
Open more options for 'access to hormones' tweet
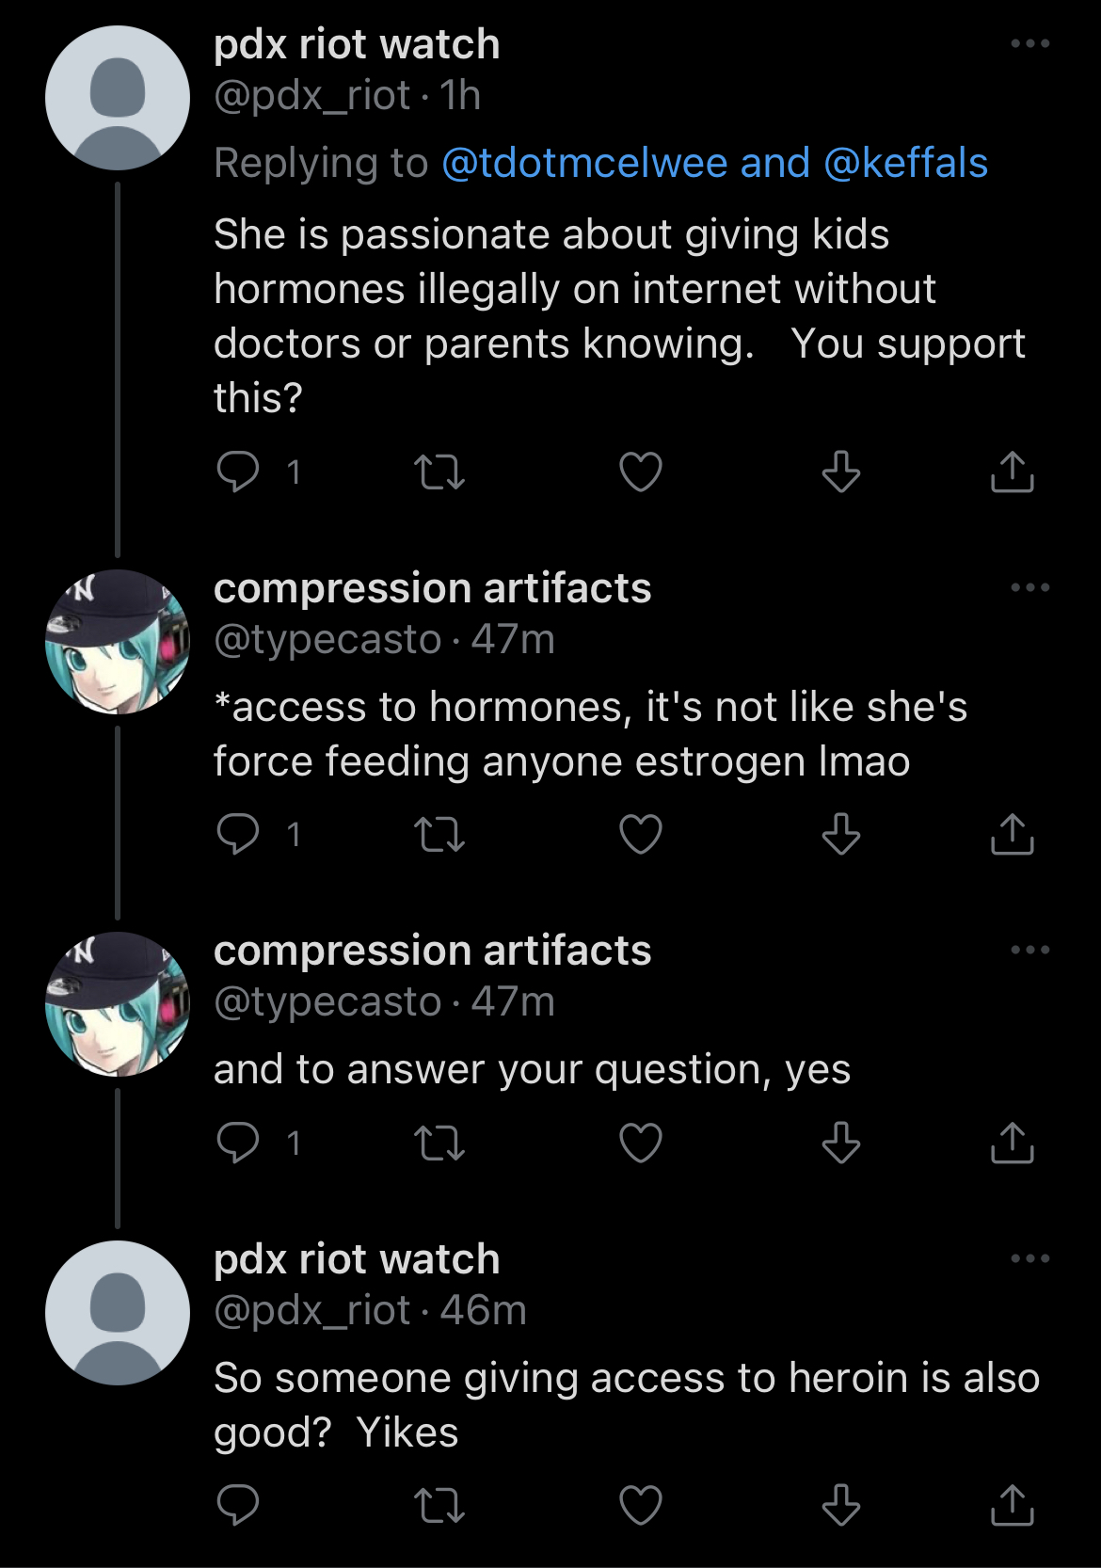[x=1029, y=587]
